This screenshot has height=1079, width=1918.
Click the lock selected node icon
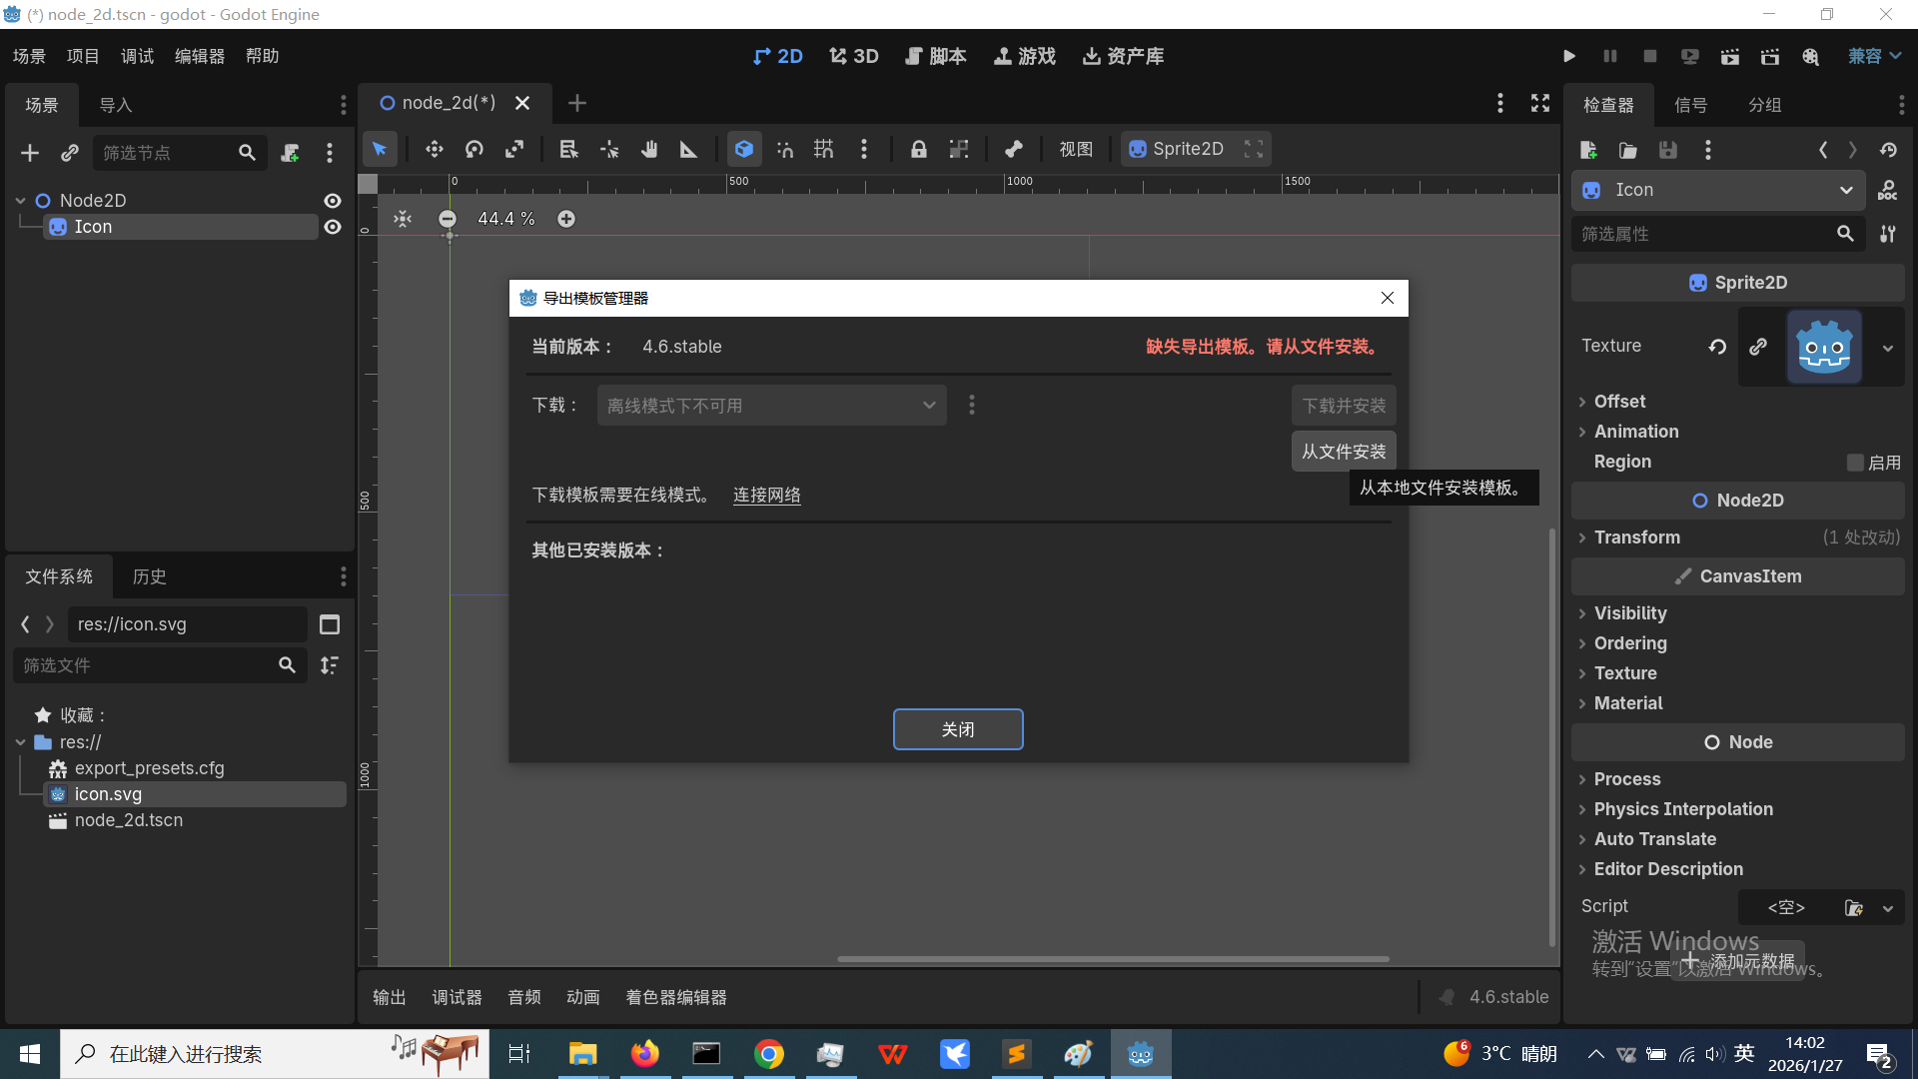[x=918, y=149]
